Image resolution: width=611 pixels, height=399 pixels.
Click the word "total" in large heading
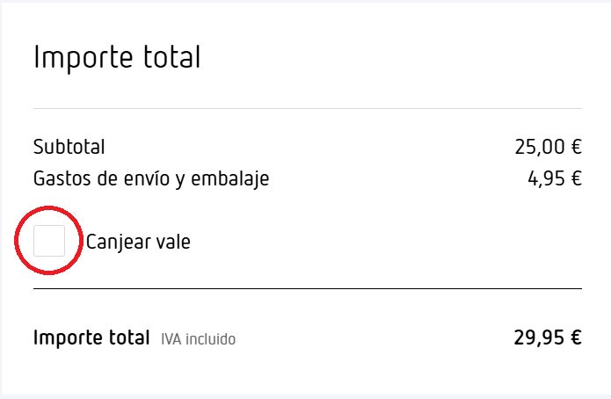(171, 58)
